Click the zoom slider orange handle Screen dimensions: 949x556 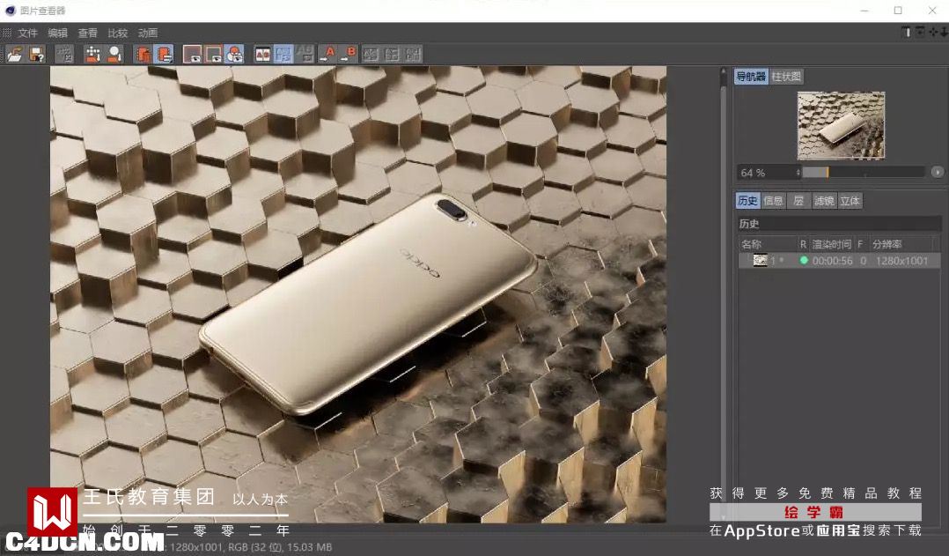click(828, 173)
